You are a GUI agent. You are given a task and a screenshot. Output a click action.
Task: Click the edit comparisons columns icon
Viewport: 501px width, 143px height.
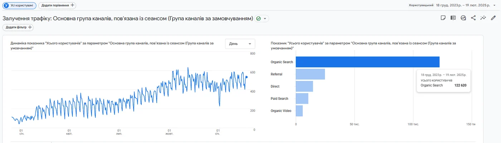point(453,18)
